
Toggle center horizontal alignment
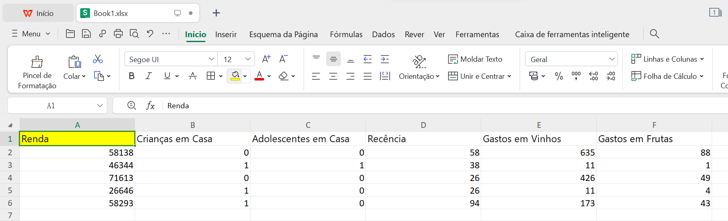[x=334, y=76]
